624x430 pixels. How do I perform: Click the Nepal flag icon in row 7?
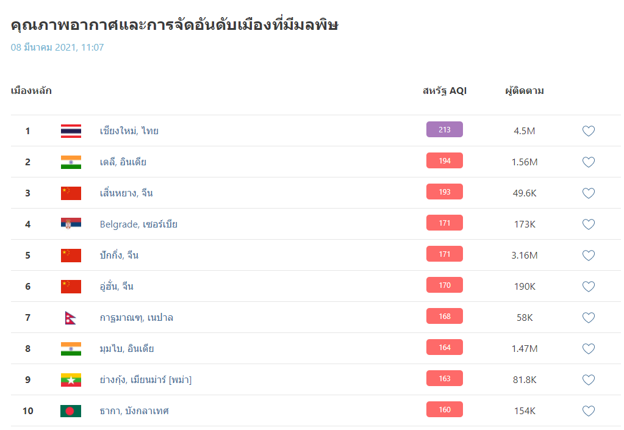pyautogui.click(x=70, y=318)
